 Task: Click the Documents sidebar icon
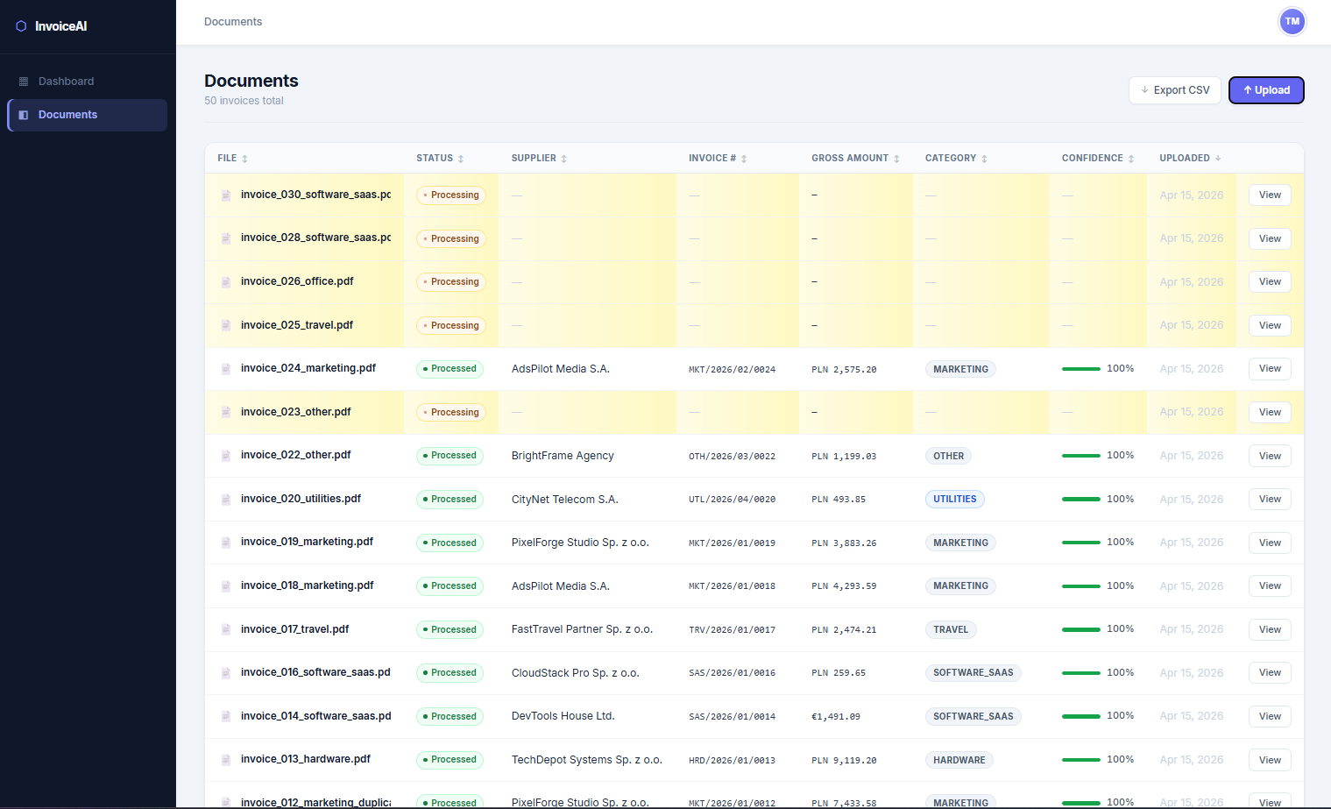[x=24, y=115]
